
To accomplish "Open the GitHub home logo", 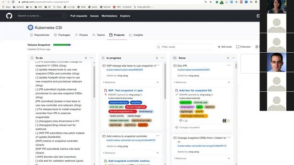I will point(9,16).
